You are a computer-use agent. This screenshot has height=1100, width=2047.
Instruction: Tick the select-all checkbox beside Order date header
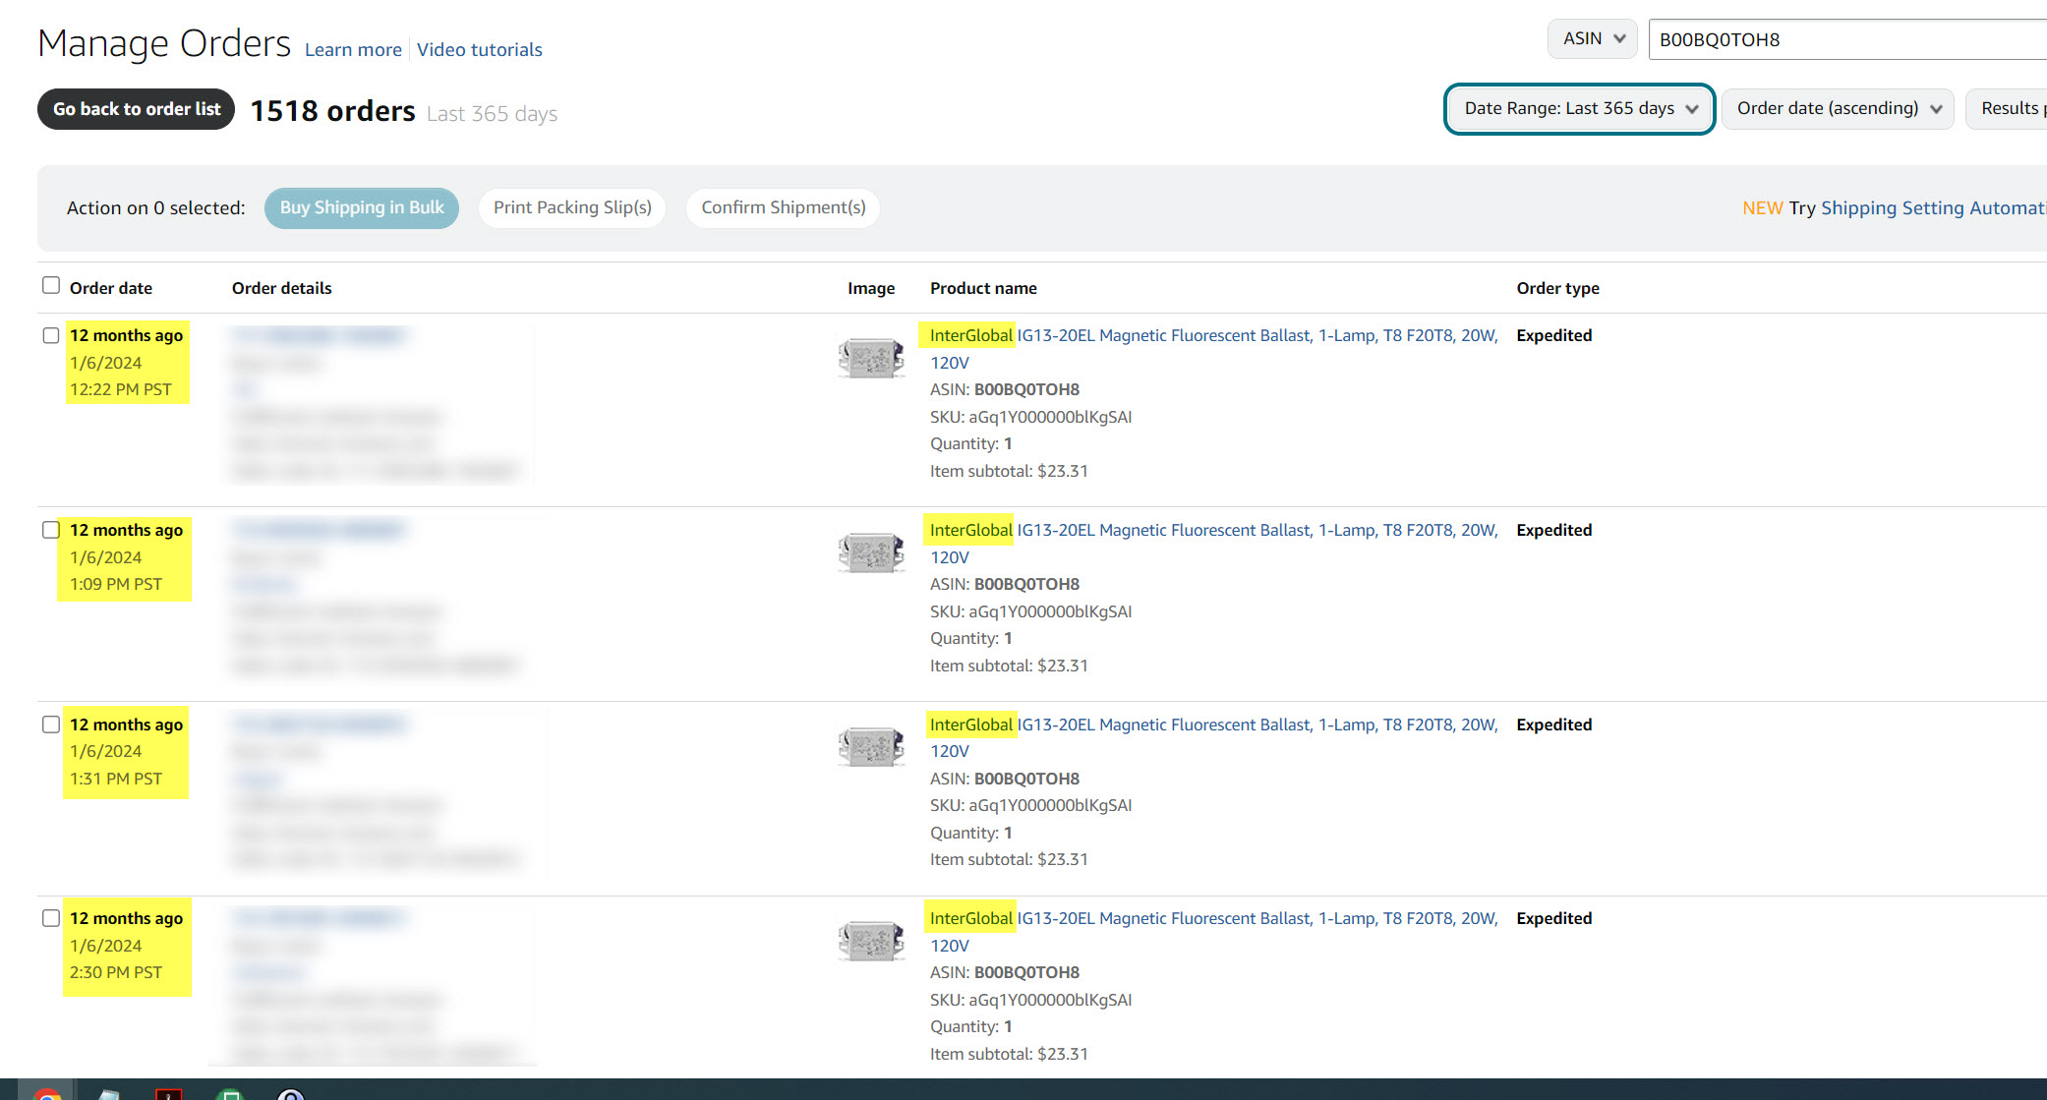pyautogui.click(x=51, y=285)
